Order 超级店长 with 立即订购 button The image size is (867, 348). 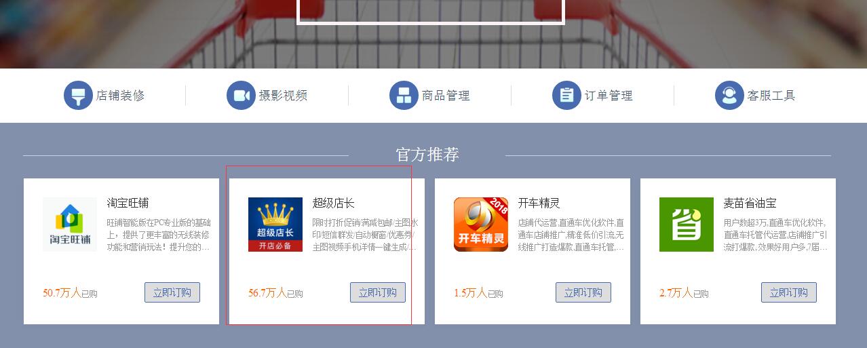coord(378,292)
